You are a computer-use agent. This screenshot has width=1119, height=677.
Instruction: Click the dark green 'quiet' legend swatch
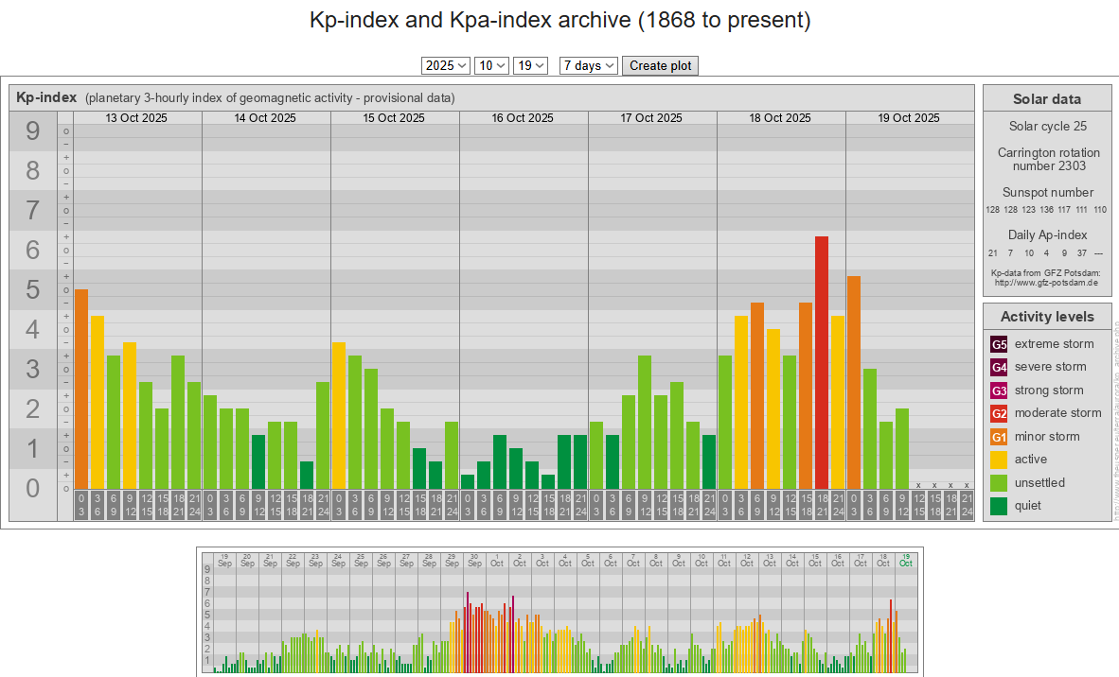999,506
